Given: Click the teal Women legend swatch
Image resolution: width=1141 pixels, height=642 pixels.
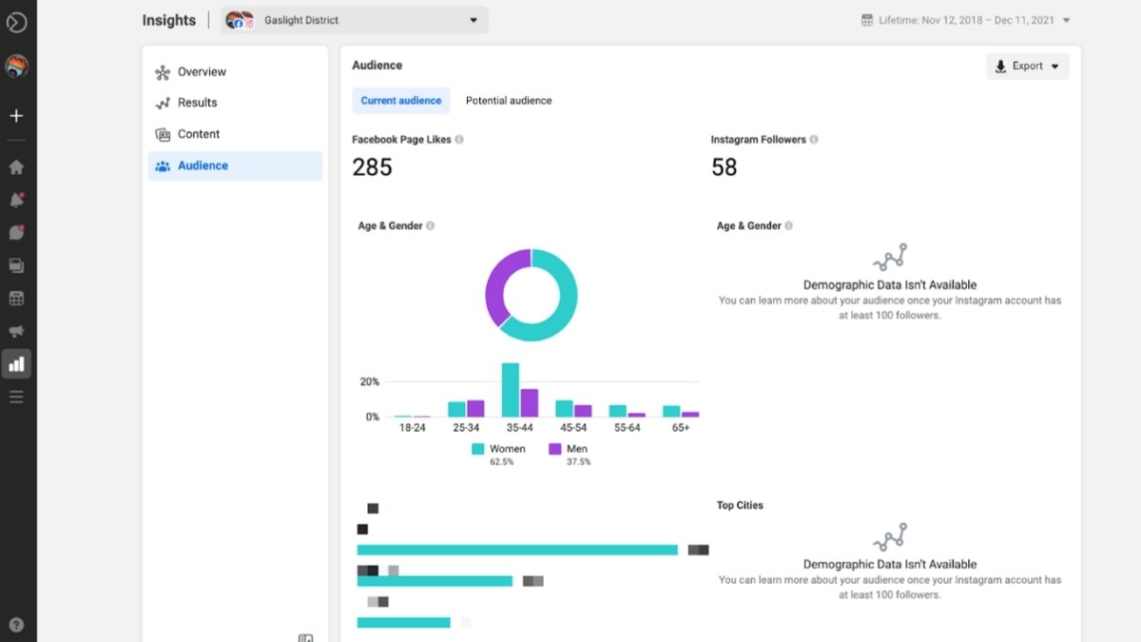Looking at the screenshot, I should point(478,449).
